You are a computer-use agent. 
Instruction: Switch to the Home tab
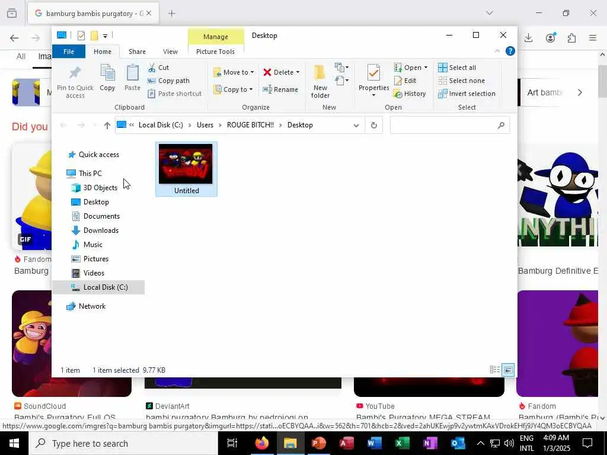coord(103,52)
